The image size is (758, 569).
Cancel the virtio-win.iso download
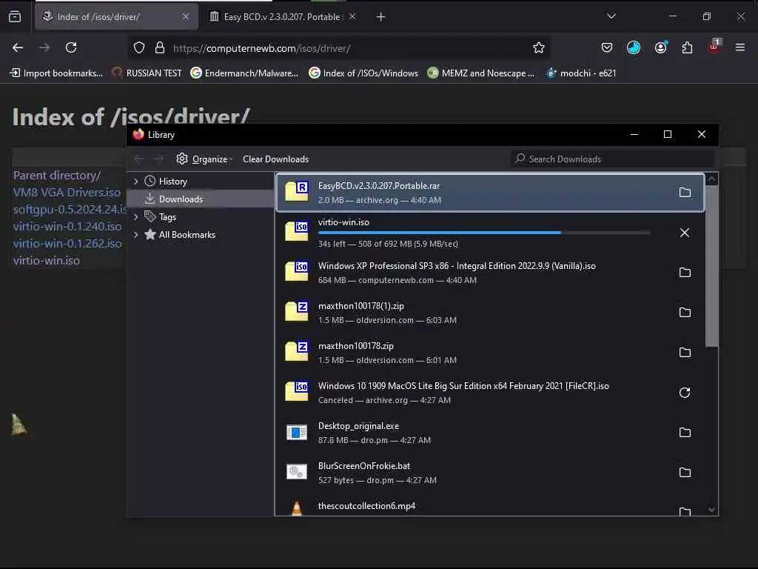(685, 233)
